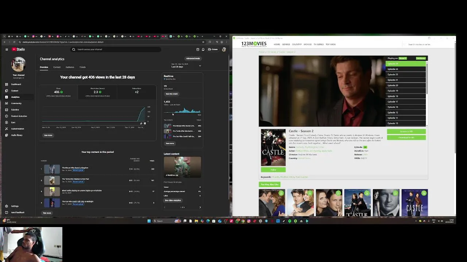Image resolution: width=467 pixels, height=262 pixels.
Task: Open Content detection in Studio sidebar
Action: (19, 116)
